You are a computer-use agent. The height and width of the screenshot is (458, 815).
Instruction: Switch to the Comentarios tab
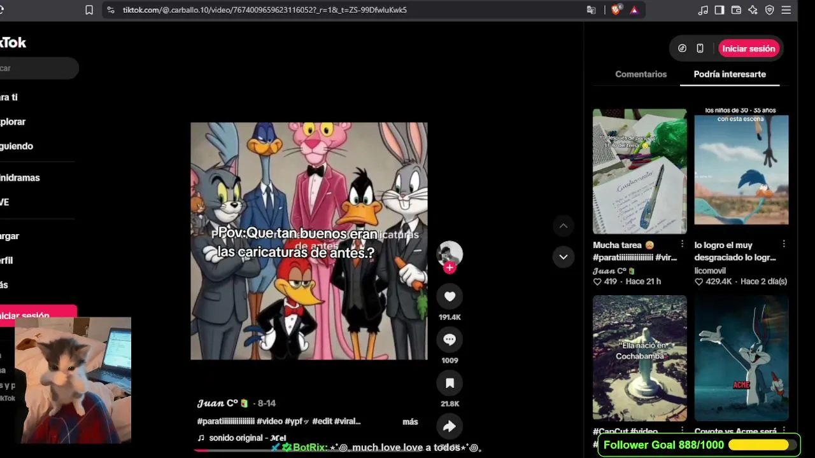tap(641, 74)
